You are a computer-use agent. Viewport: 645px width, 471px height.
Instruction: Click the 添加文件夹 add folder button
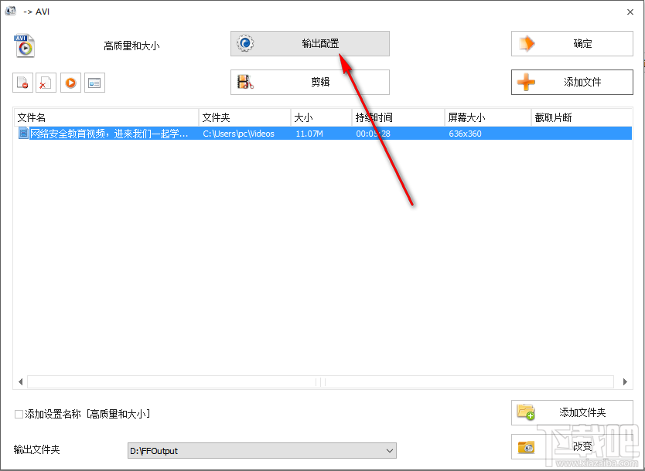tap(572, 412)
